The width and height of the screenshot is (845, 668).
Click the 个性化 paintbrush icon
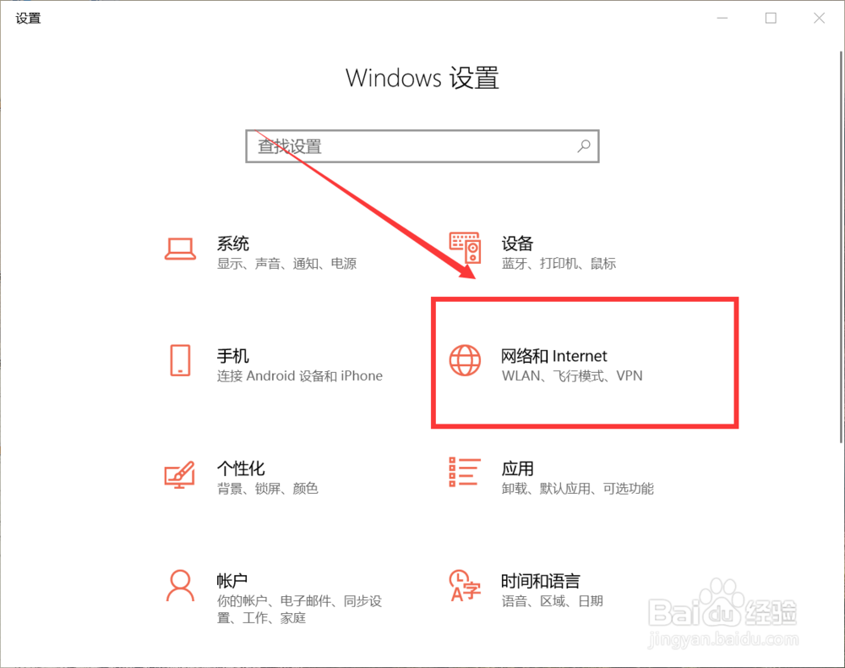[180, 474]
